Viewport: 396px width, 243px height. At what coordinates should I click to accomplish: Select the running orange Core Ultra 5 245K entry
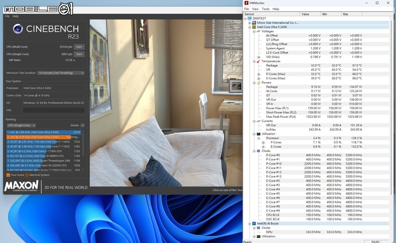(44, 137)
